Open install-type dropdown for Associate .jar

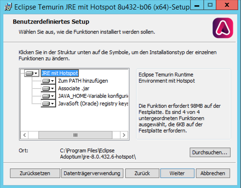coord(48,88)
